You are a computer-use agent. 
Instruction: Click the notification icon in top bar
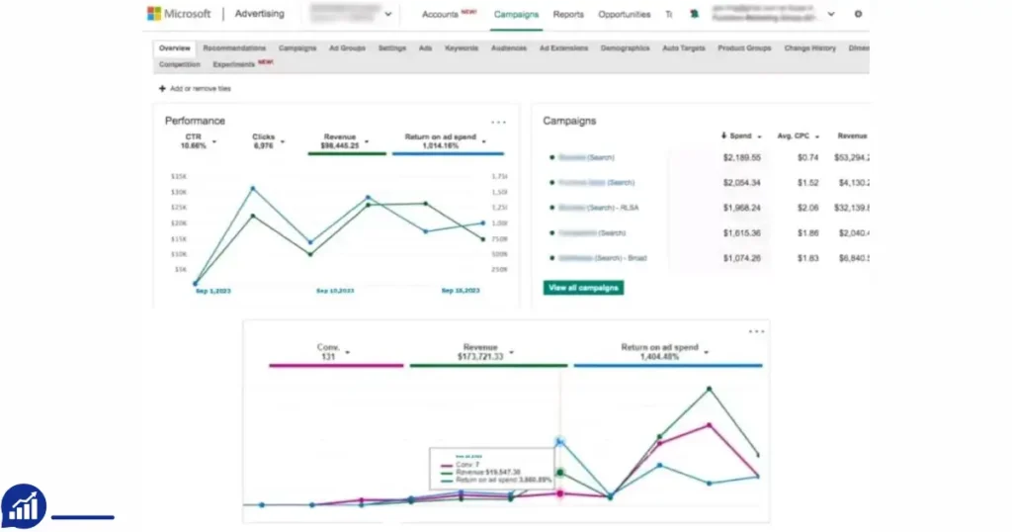coord(694,14)
